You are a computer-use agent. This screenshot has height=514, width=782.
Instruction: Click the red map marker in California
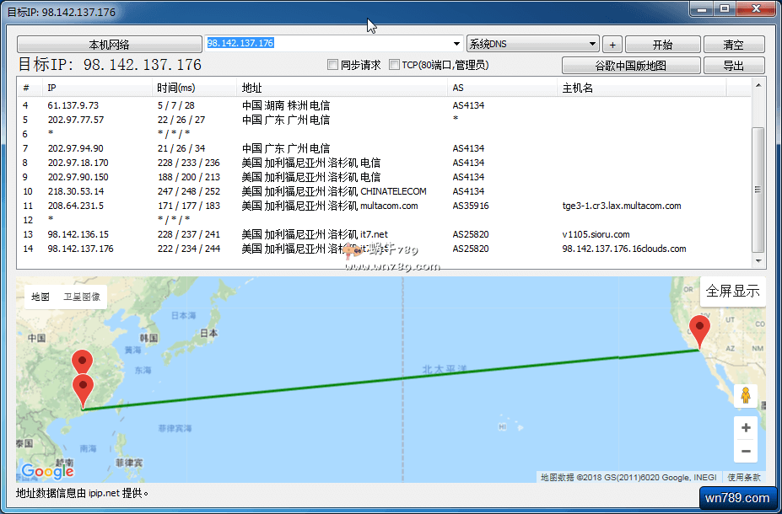coord(699,329)
